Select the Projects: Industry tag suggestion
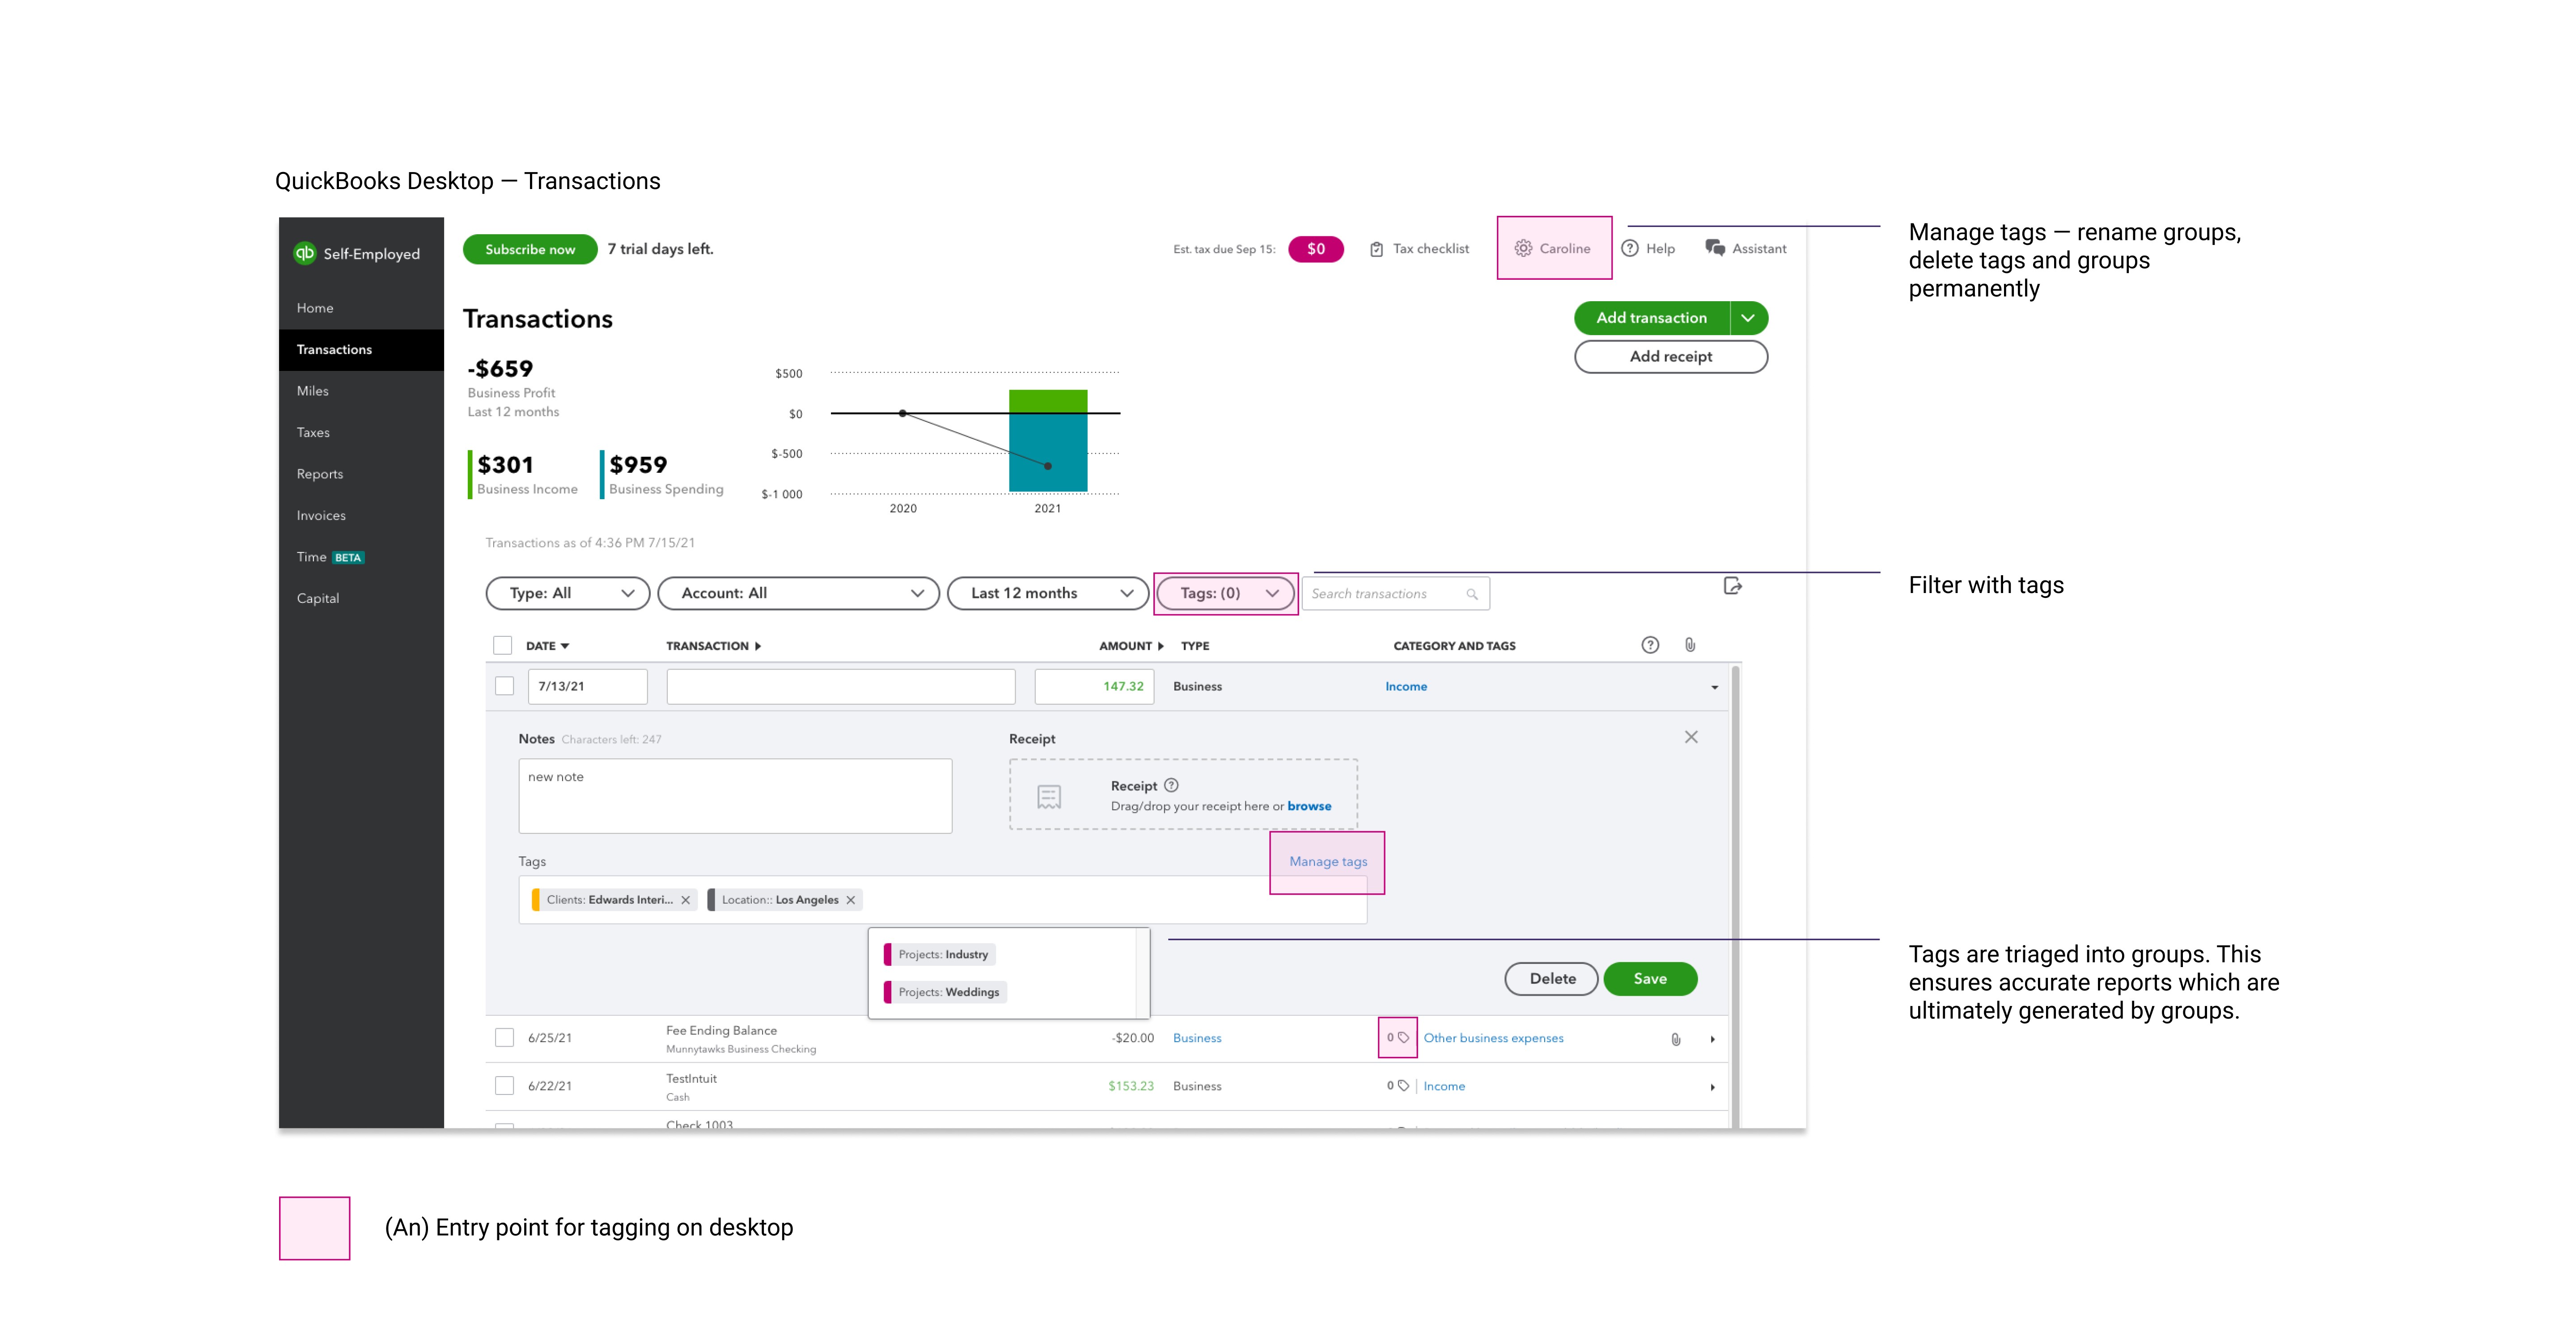 940,954
